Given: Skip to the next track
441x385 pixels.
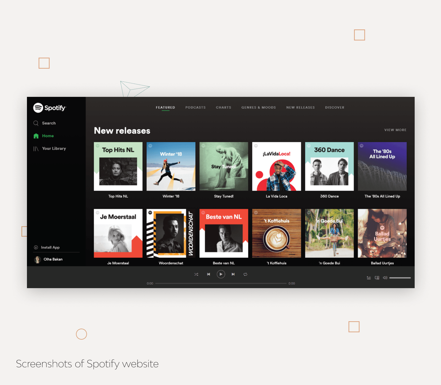Looking at the screenshot, I should click(233, 274).
